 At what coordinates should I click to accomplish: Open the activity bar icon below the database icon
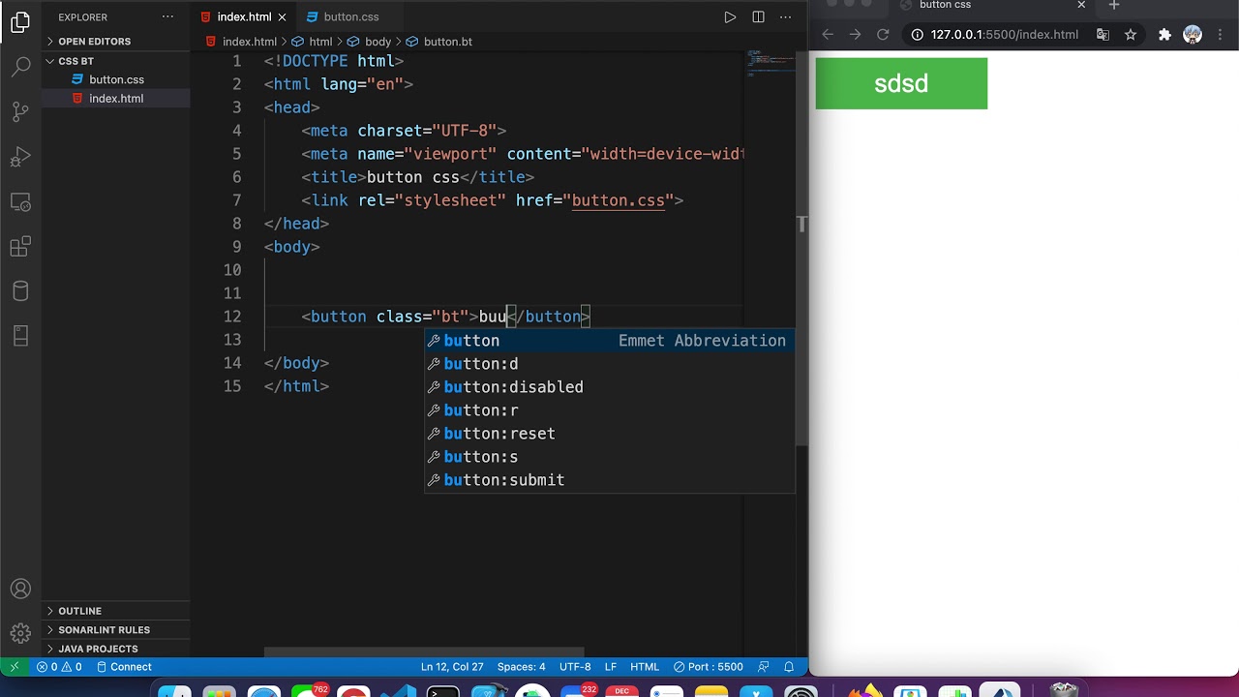[20, 336]
